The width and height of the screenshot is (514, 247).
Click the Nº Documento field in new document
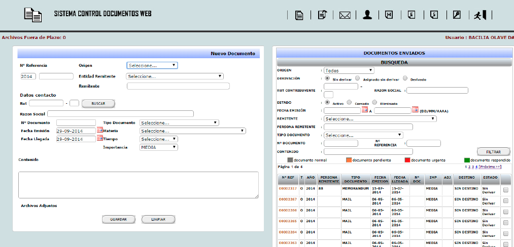click(x=76, y=122)
